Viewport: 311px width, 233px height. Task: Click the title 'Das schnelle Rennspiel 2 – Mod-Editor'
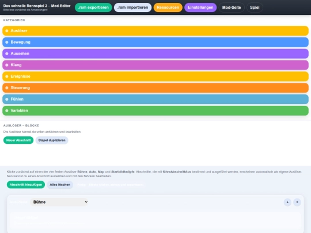(37, 6)
